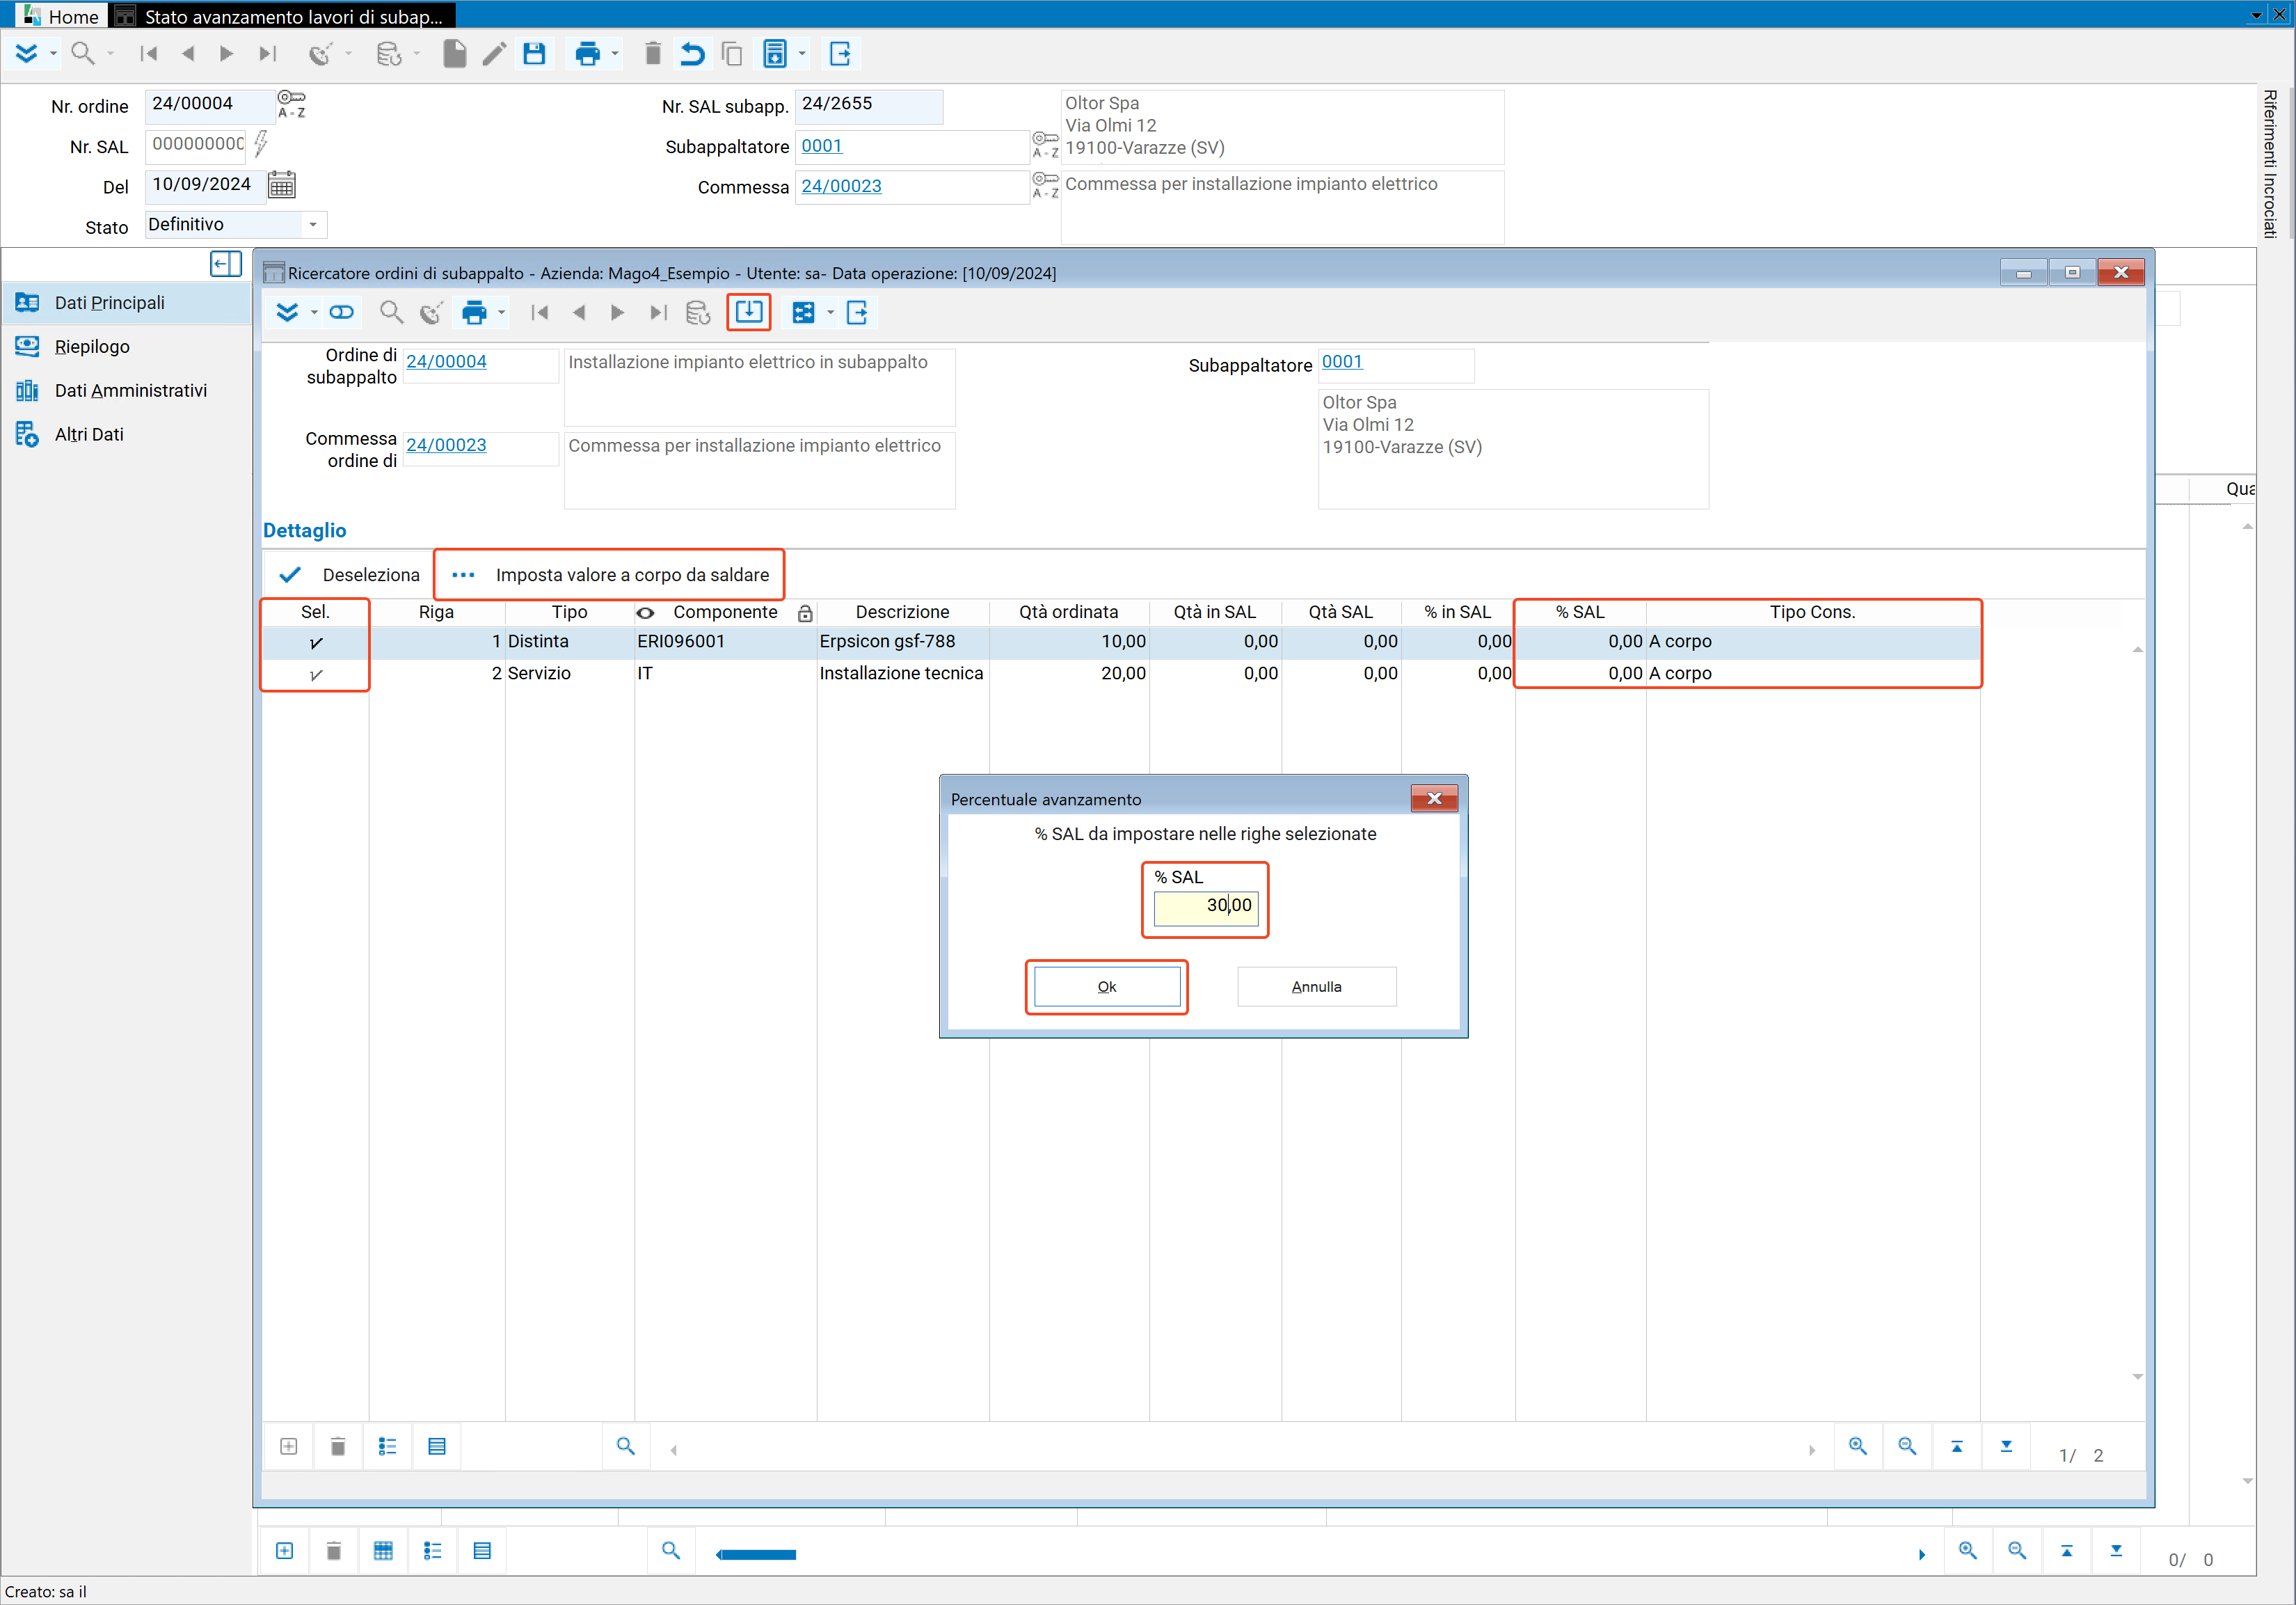This screenshot has width=2296, height=1605.
Task: Click go to last row icon below Dettaglio grid
Action: pyautogui.click(x=2007, y=1447)
